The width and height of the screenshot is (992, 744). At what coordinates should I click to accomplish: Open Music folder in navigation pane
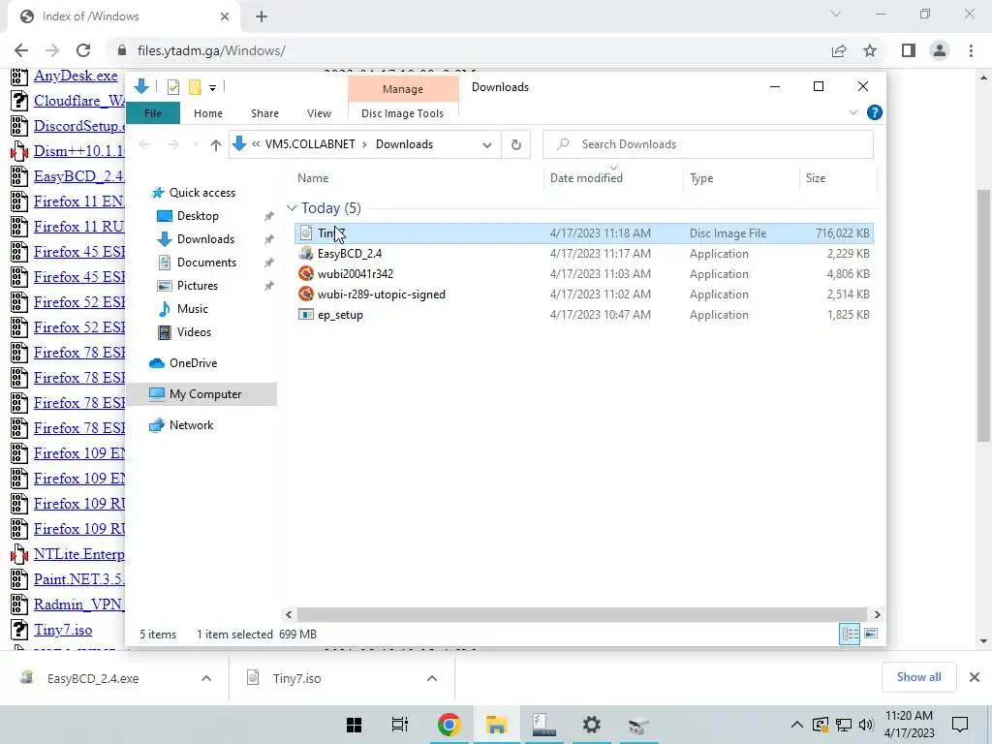pyautogui.click(x=193, y=309)
